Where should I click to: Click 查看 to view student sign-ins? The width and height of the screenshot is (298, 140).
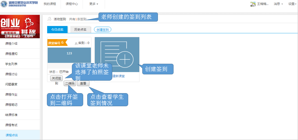[x=83, y=83]
